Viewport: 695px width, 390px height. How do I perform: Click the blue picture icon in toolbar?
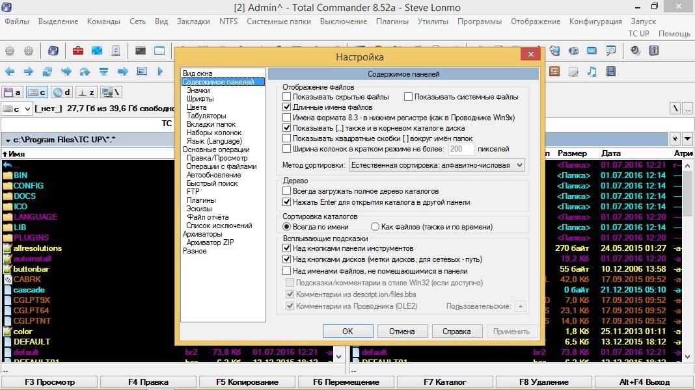coord(96,51)
